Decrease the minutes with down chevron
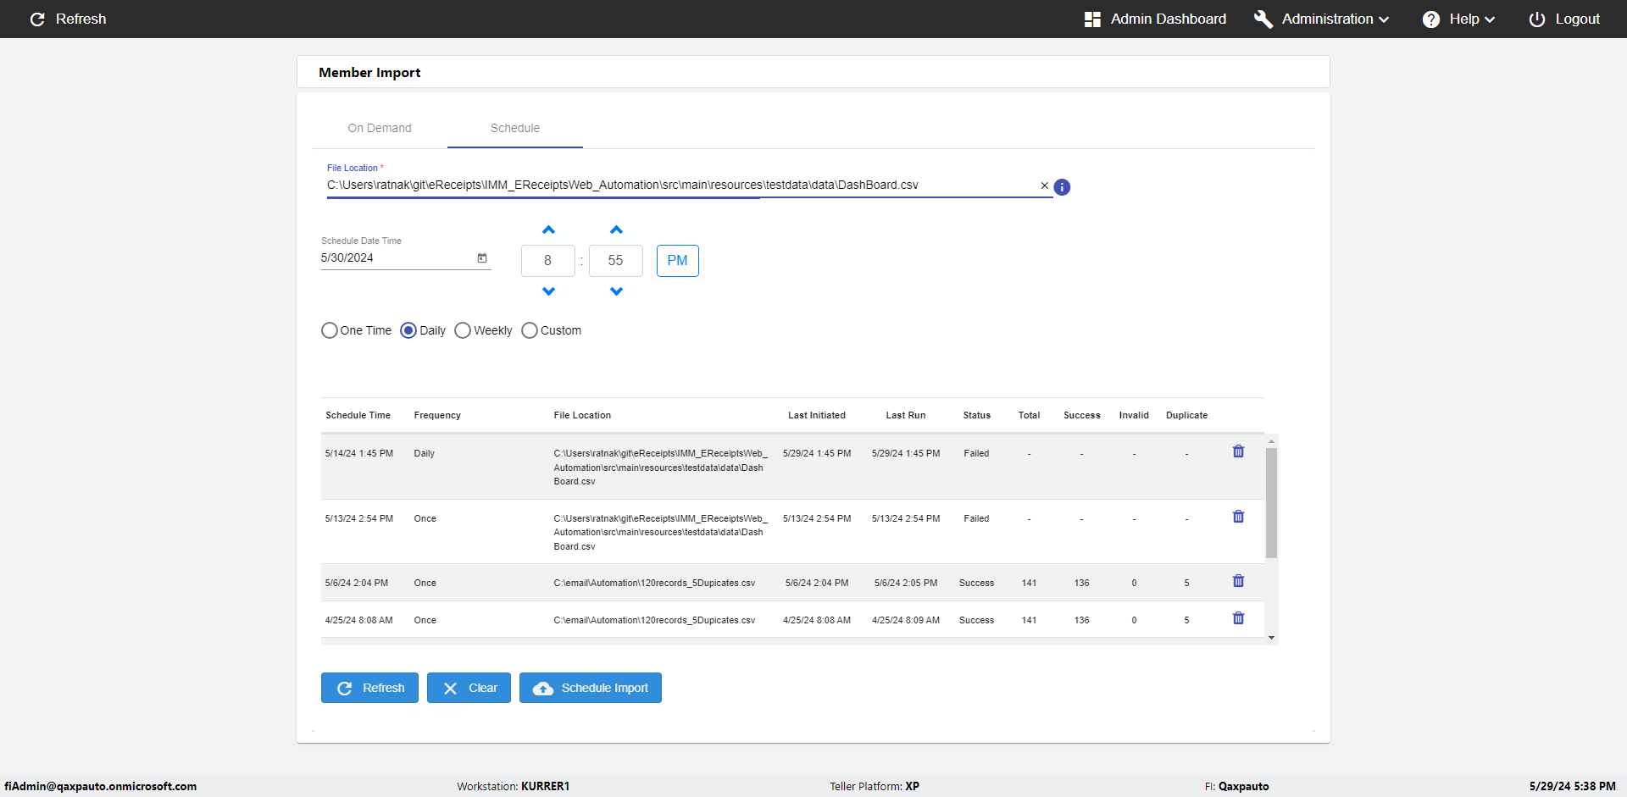1627x797 pixels. pyautogui.click(x=616, y=291)
